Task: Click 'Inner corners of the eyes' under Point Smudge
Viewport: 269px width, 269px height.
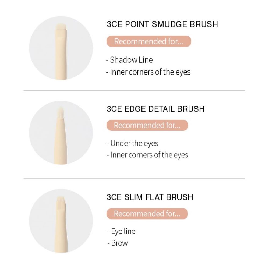Action: (150, 72)
